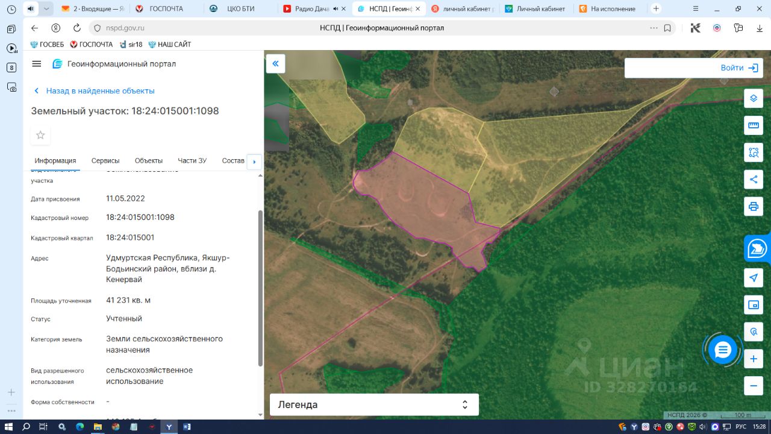Print the current map

tap(754, 207)
